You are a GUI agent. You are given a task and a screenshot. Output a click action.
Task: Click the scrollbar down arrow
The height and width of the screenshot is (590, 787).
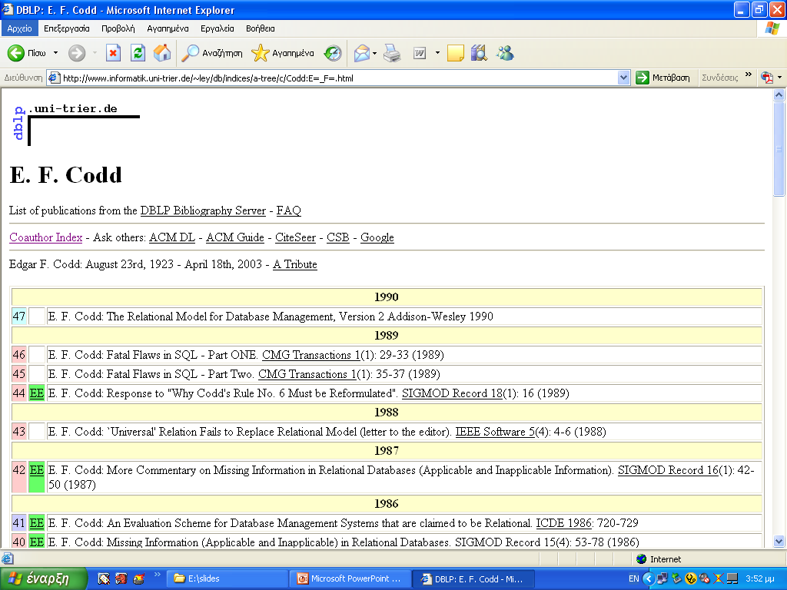(x=779, y=541)
